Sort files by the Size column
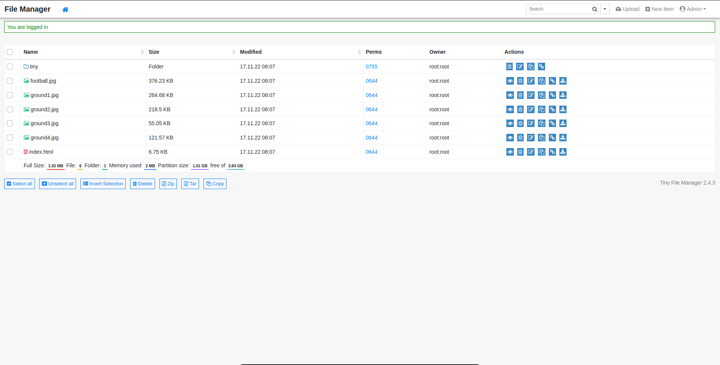Image resolution: width=720 pixels, height=365 pixels. coord(153,52)
